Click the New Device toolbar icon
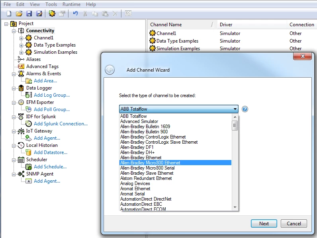Viewport: 317px width, 238px height. (62, 14)
